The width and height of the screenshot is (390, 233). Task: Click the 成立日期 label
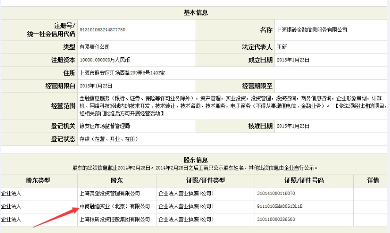click(x=260, y=60)
